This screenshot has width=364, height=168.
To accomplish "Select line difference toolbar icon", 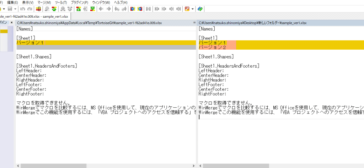I will (x=38, y=9).
